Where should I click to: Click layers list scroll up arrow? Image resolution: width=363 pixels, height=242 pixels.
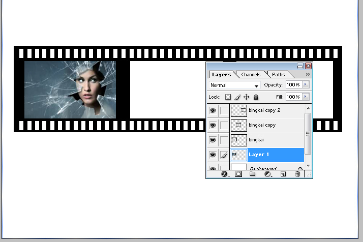308,108
